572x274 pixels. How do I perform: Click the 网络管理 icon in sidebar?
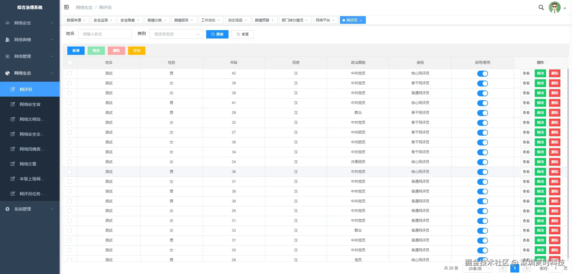7,56
